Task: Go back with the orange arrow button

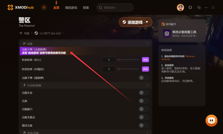Action: point(44,8)
